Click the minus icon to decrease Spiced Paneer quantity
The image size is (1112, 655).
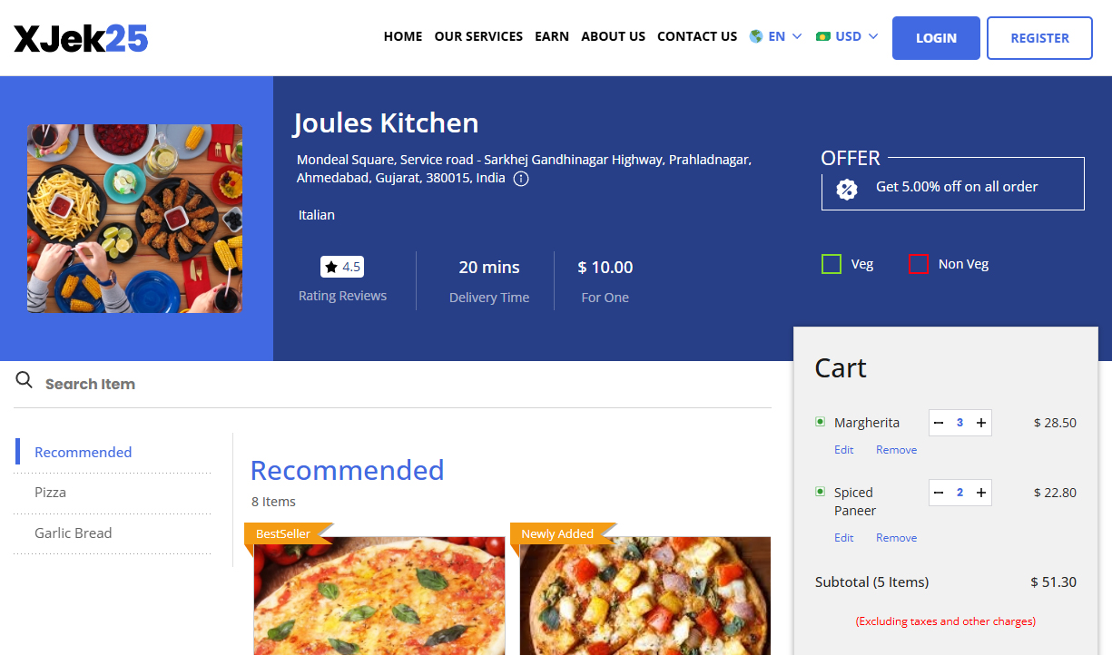(x=939, y=492)
